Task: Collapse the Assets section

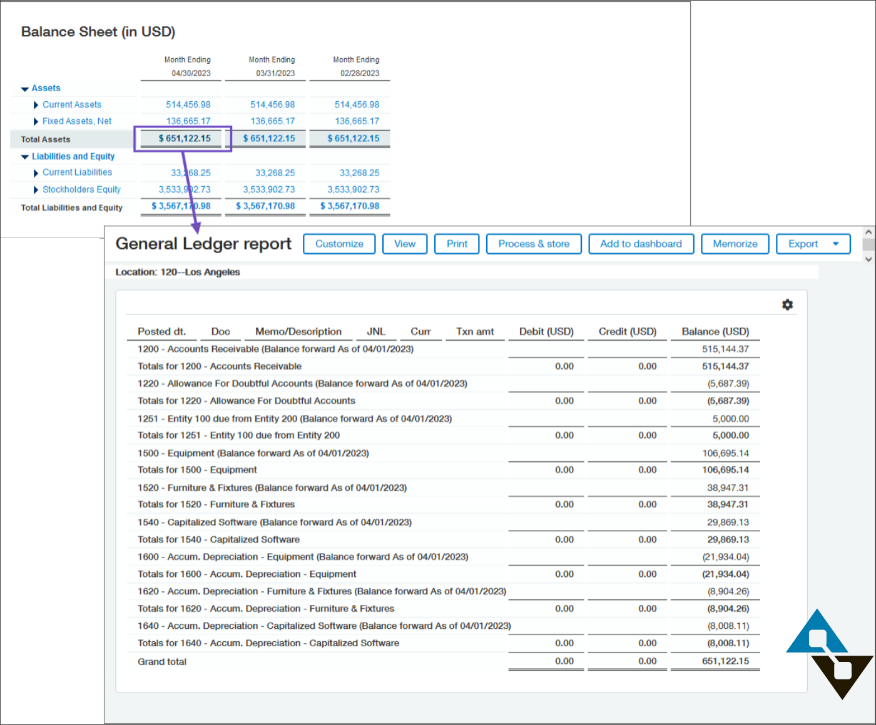Action: click(25, 89)
